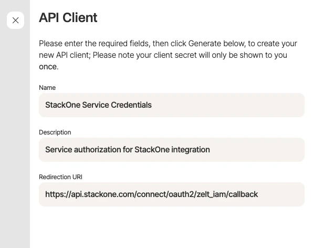Click the API Client heading
313x248 pixels.
68,17
